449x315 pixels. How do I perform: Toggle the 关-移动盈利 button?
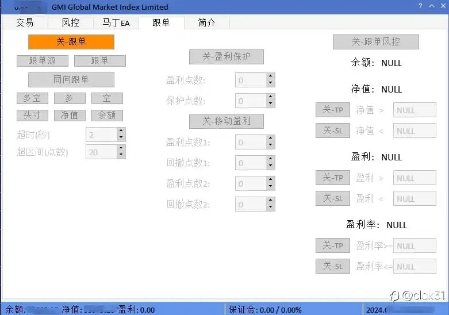pos(226,121)
